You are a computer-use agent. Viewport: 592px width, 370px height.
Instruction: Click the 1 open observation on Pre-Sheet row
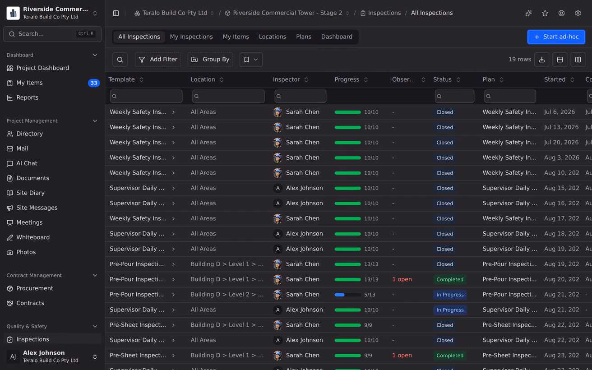click(x=402, y=356)
